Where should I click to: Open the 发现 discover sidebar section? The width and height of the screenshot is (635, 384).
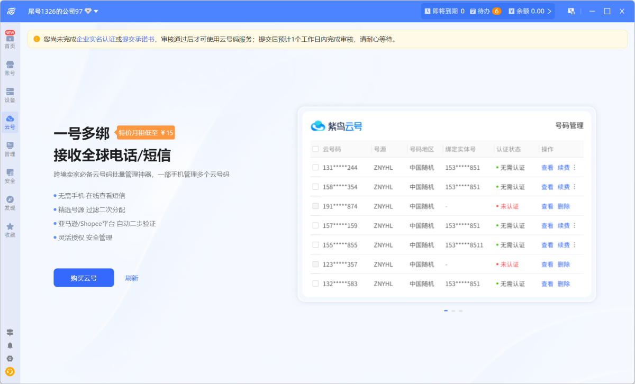tap(10, 203)
